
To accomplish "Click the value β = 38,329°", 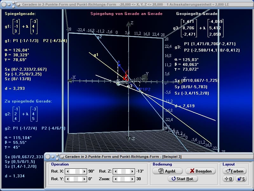I will tap(17, 55).
